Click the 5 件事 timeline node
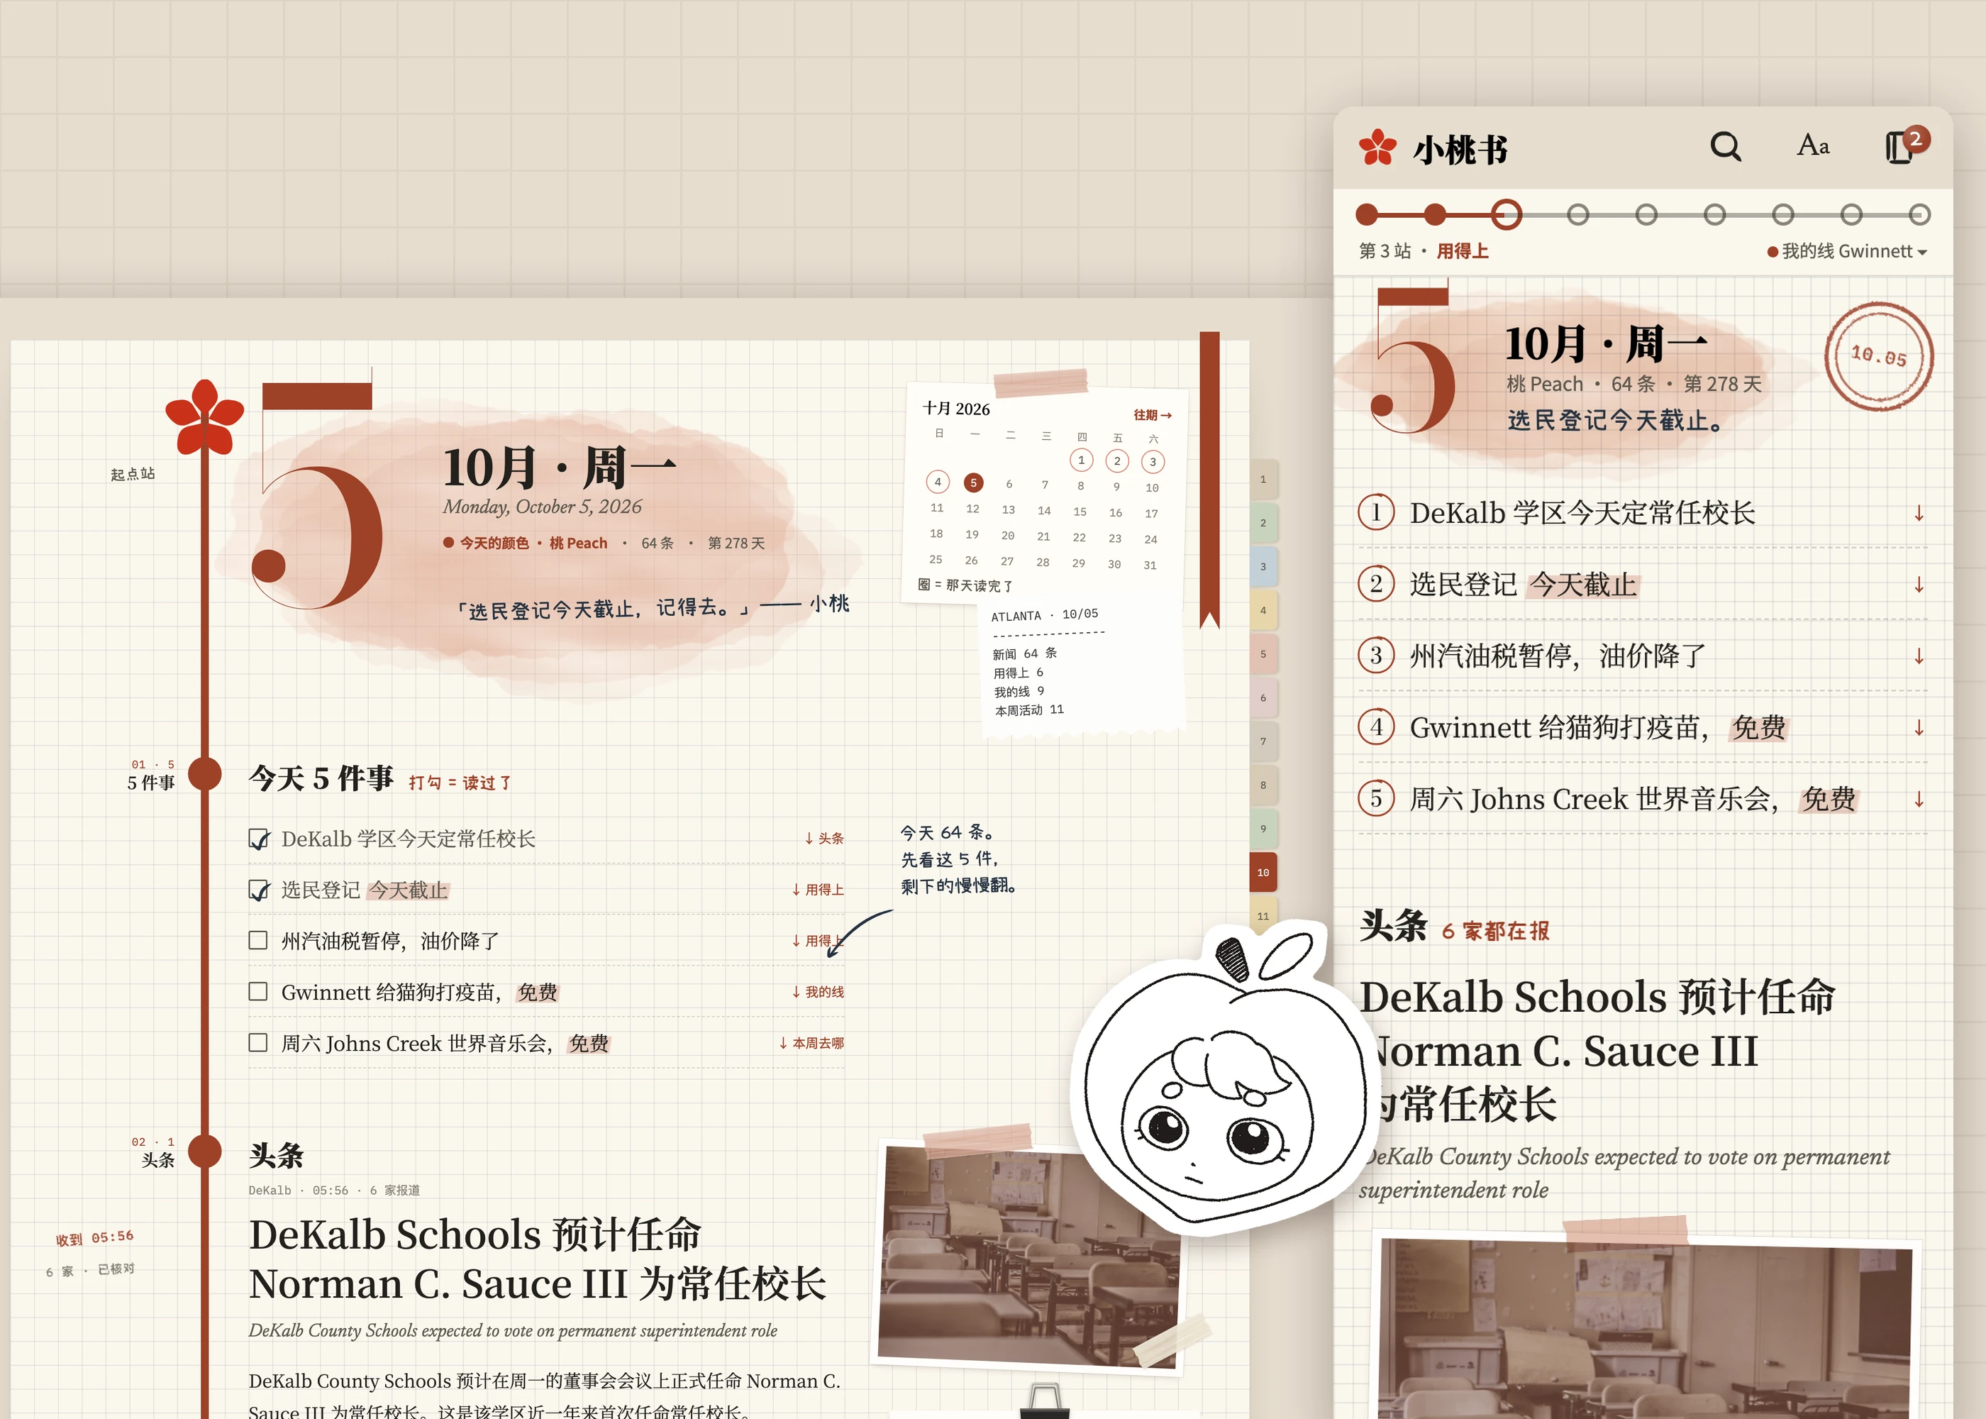 pyautogui.click(x=204, y=773)
